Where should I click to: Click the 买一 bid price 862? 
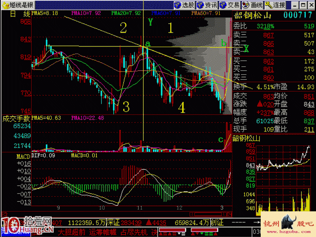pyautogui.click(x=269, y=61)
